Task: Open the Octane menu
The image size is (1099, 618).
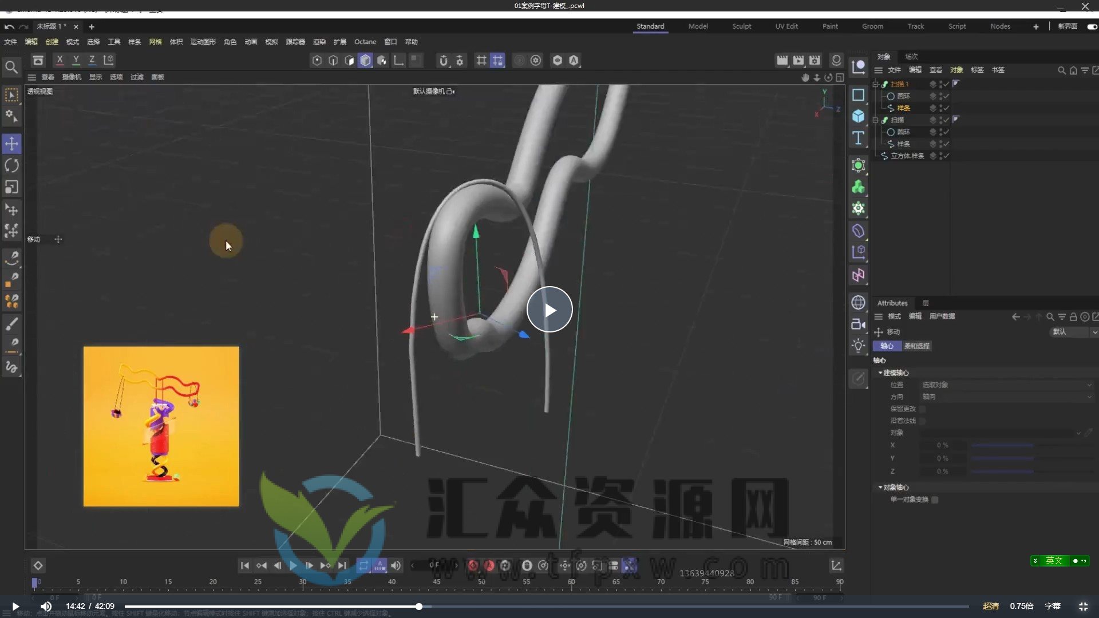Action: (x=365, y=42)
